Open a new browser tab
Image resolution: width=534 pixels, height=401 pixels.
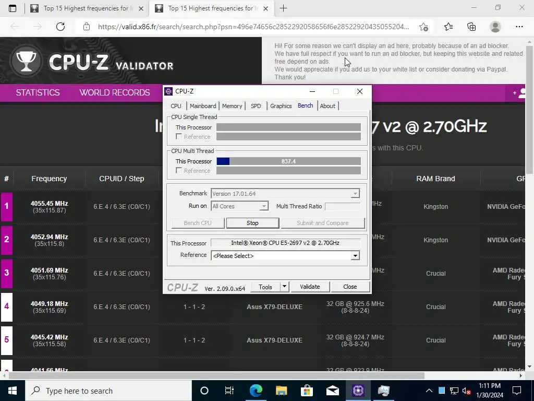283,8
